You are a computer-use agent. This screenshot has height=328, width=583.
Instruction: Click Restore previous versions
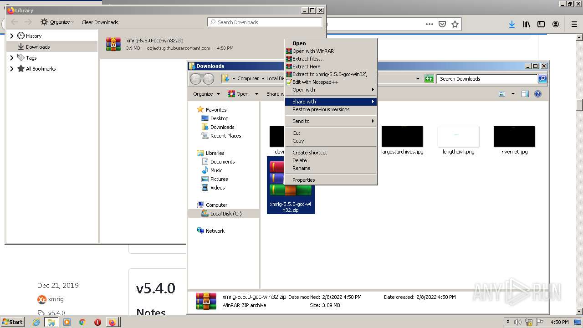point(331,109)
